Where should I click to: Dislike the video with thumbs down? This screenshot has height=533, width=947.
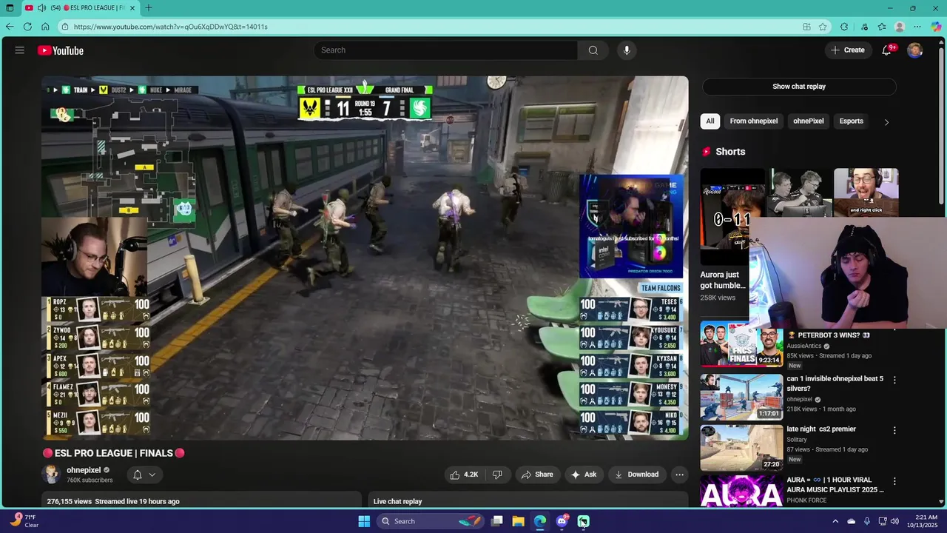pyautogui.click(x=497, y=475)
